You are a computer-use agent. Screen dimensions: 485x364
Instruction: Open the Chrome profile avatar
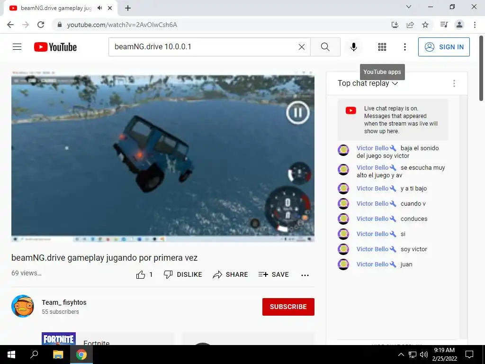pyautogui.click(x=459, y=25)
